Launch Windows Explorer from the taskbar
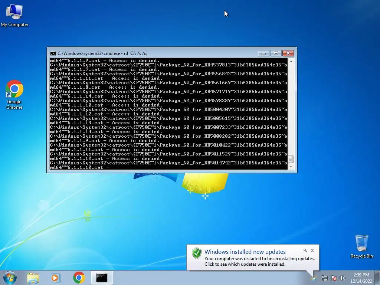The image size is (380, 285). click(33, 278)
